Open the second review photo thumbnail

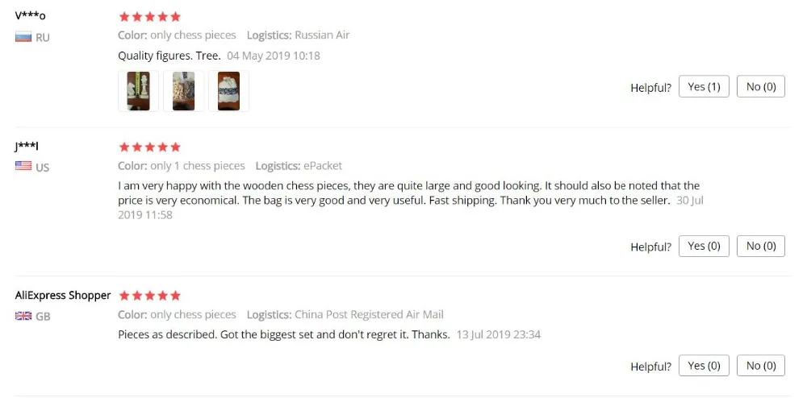click(x=184, y=91)
